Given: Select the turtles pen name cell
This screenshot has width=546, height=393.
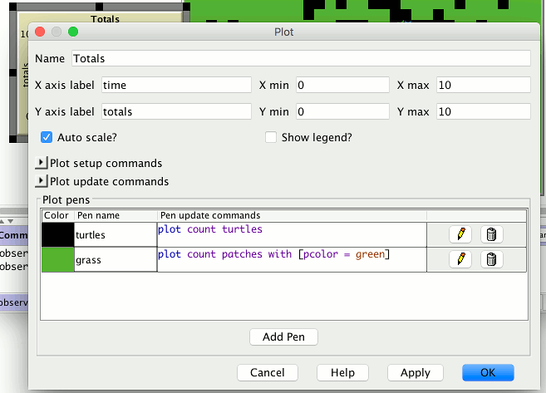Looking at the screenshot, I should (x=115, y=235).
